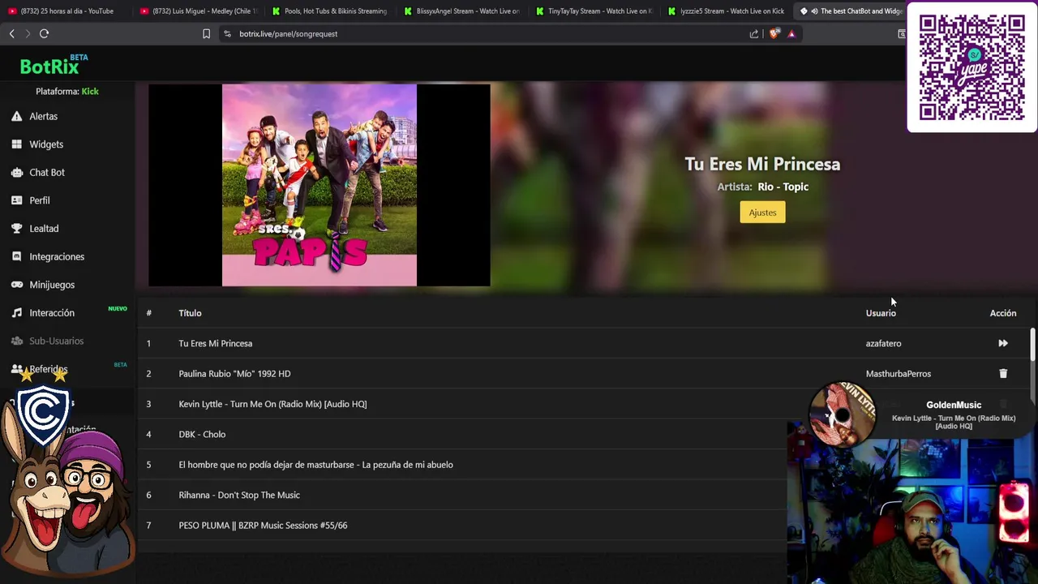1038x584 pixels.
Task: Click the Título column header
Action: coord(190,313)
